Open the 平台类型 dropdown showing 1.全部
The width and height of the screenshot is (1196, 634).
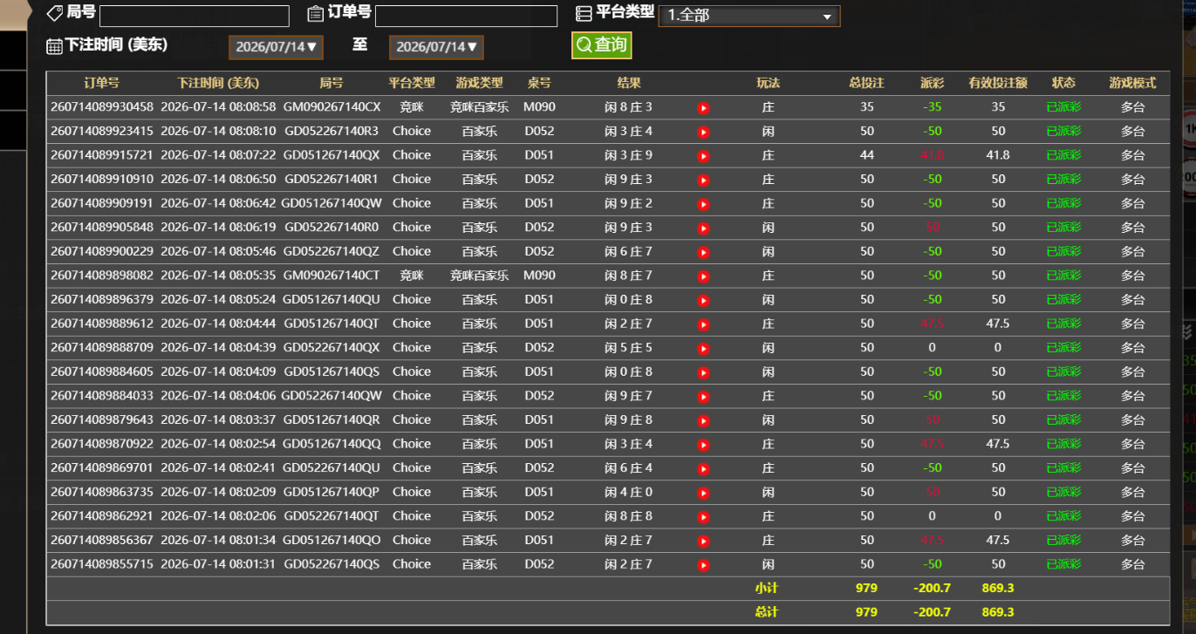[x=748, y=16]
